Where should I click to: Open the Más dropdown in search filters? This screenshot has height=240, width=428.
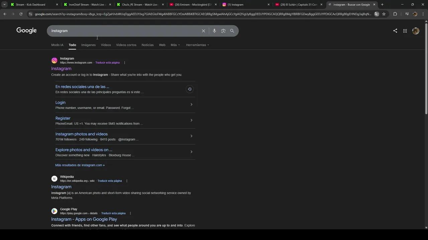click(175, 45)
